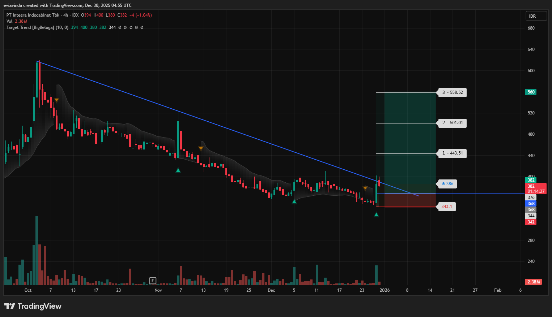
Task: Click the green 560 price axis label
Action: point(531,92)
